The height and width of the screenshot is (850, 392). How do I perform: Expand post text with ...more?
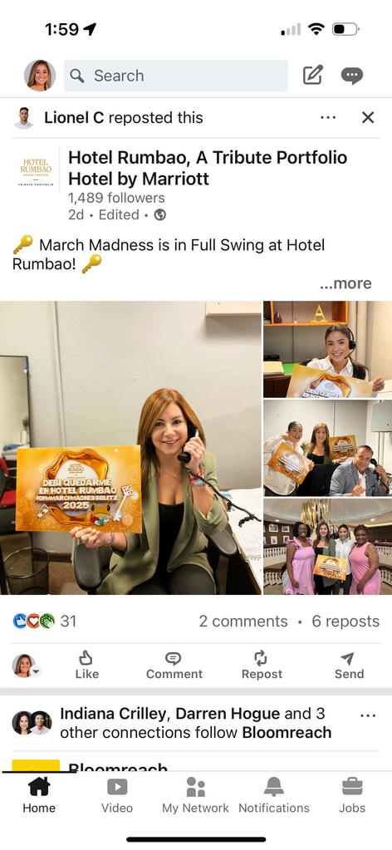click(x=345, y=283)
